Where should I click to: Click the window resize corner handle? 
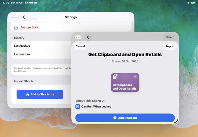[176, 121]
